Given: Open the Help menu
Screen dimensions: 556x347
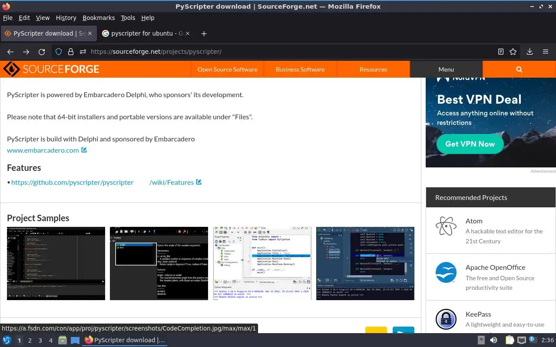Looking at the screenshot, I should coord(148,18).
